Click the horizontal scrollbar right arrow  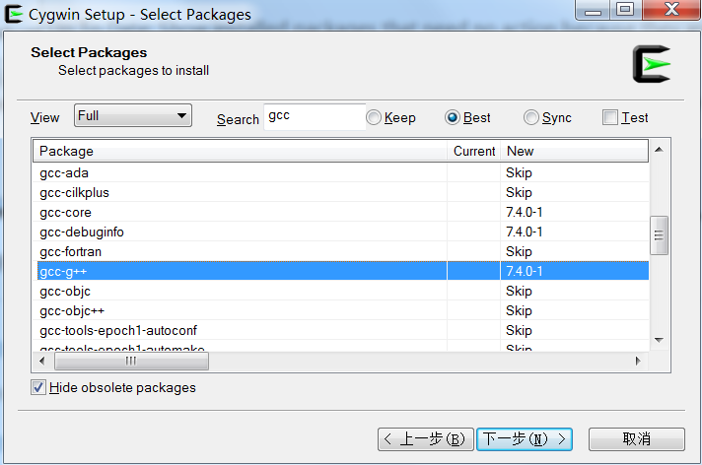tap(638, 361)
